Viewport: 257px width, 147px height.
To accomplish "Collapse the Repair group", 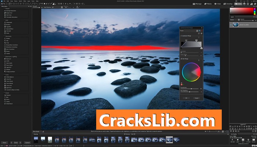I will [4, 8].
